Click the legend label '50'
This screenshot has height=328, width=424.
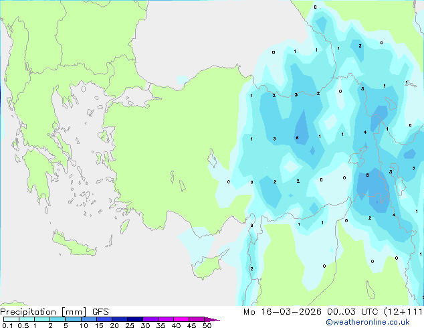click(207, 325)
